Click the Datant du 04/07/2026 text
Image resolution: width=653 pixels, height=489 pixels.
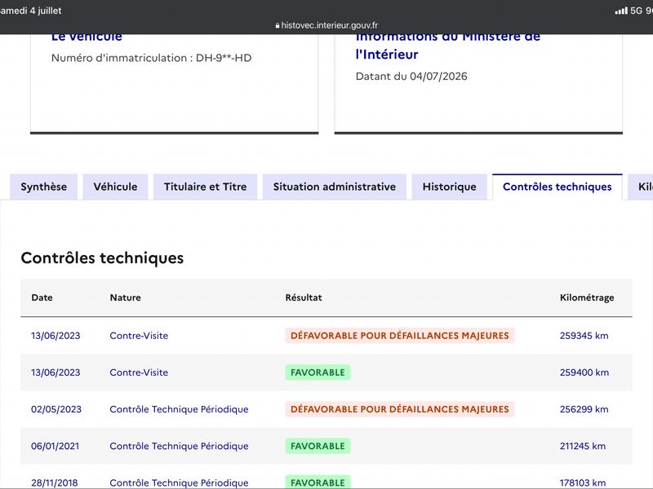411,76
